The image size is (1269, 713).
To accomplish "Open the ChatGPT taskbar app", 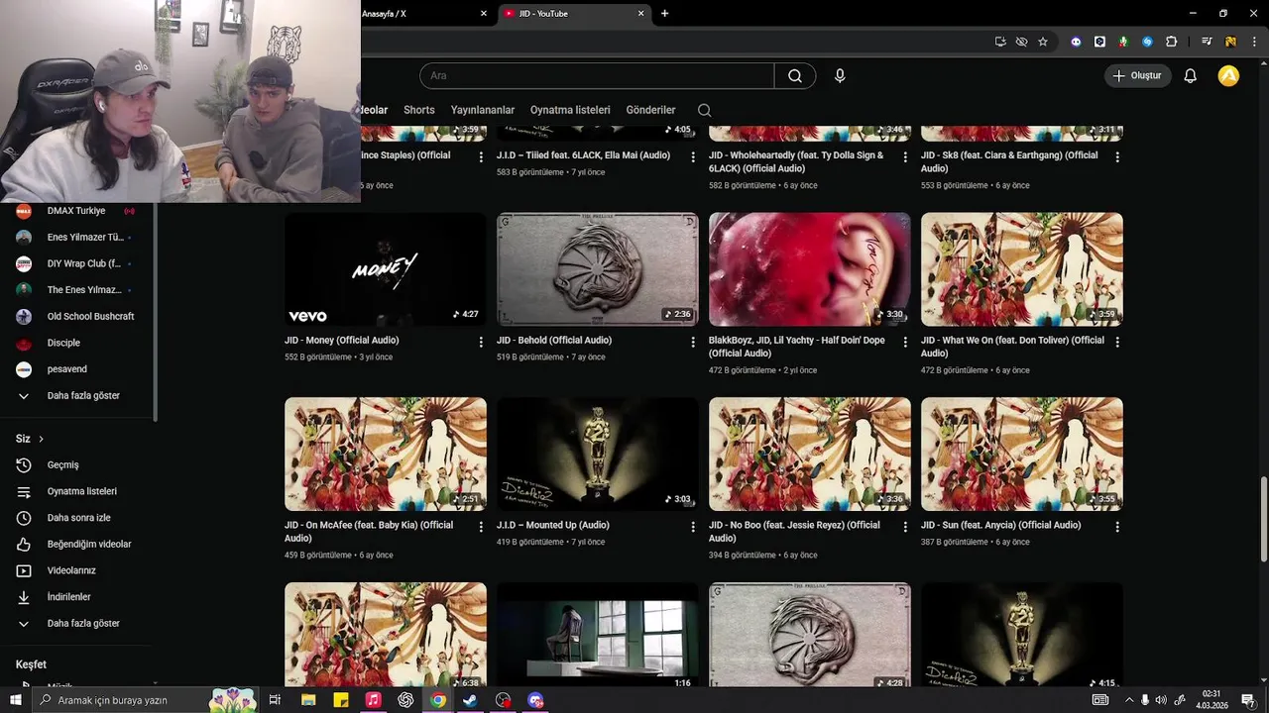I will point(405,700).
